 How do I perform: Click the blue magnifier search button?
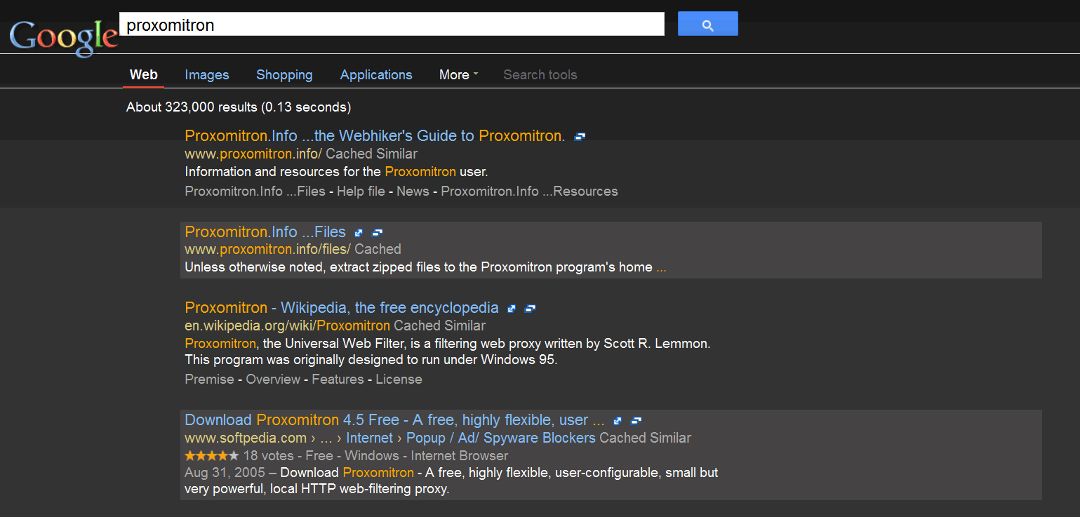[707, 24]
